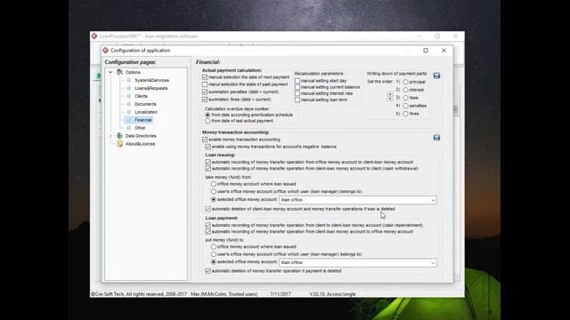Click the Max (M.McColm, Trusted users) status text
The width and height of the screenshot is (570, 320).
pos(224,294)
